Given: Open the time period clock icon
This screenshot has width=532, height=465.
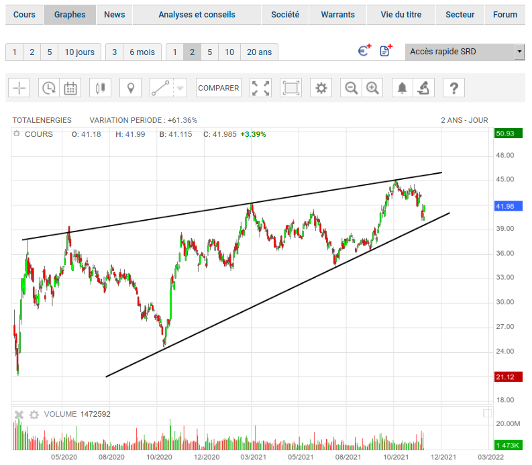Looking at the screenshot, I should pos(49,88).
